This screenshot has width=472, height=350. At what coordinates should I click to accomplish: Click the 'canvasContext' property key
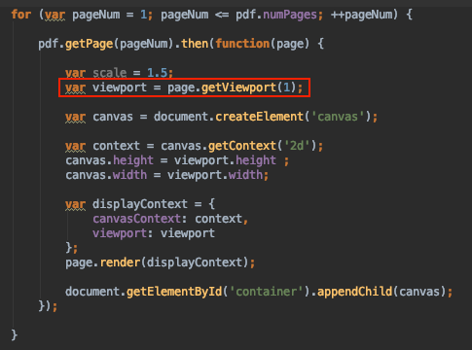[136, 219]
